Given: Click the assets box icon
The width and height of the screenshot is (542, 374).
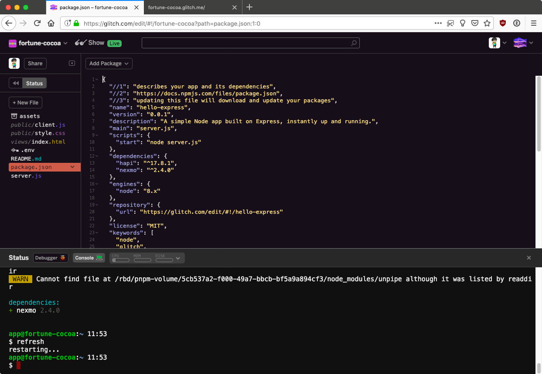Looking at the screenshot, I should tap(14, 116).
